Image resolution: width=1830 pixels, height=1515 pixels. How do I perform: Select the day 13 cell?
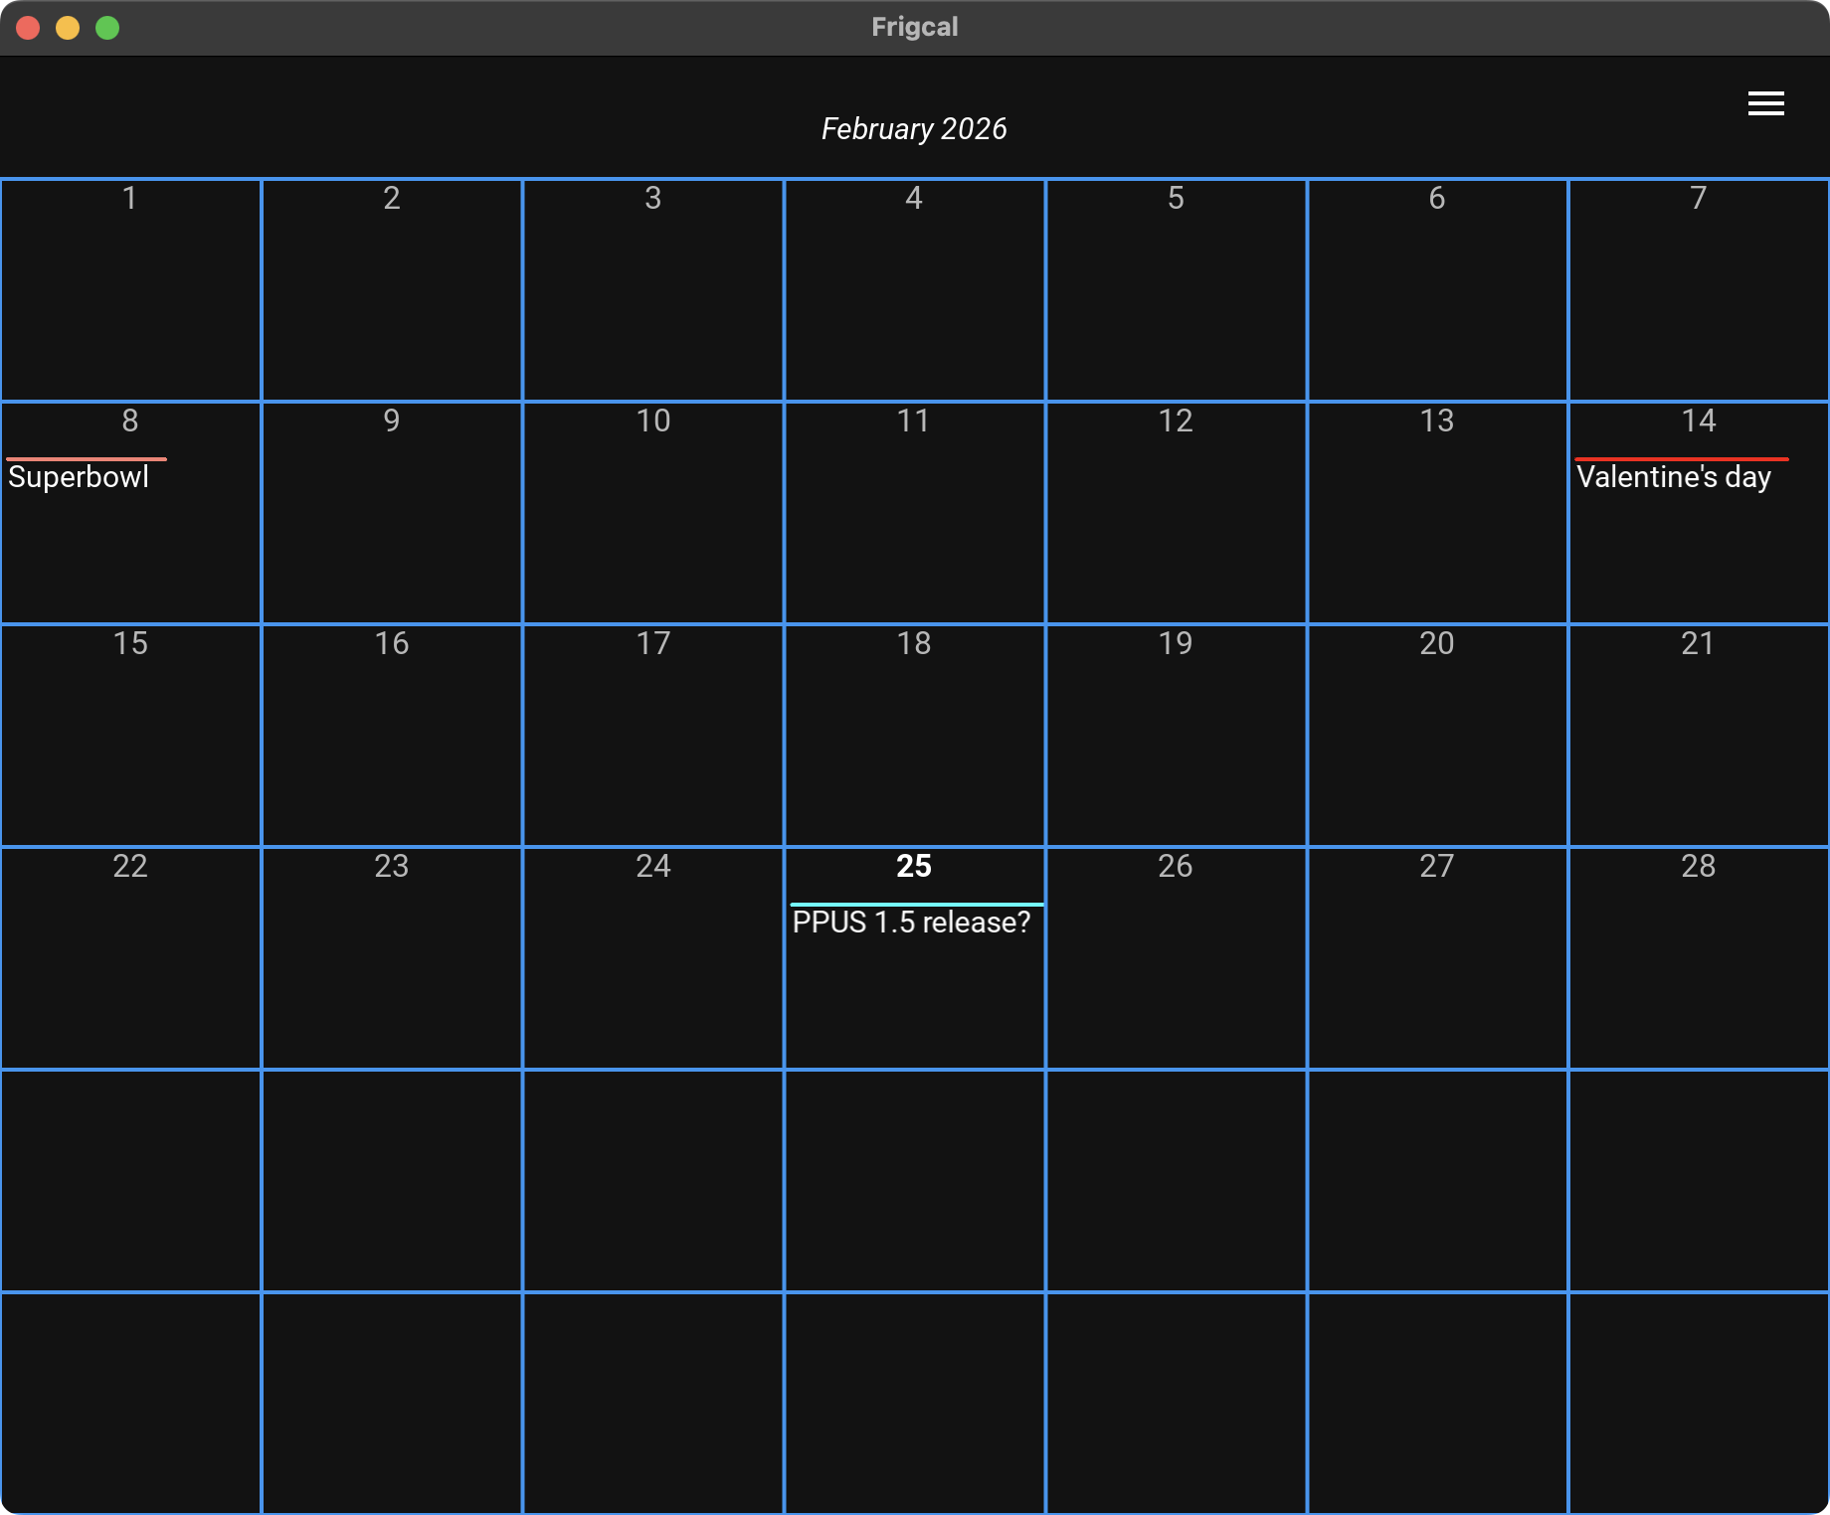(x=1437, y=513)
